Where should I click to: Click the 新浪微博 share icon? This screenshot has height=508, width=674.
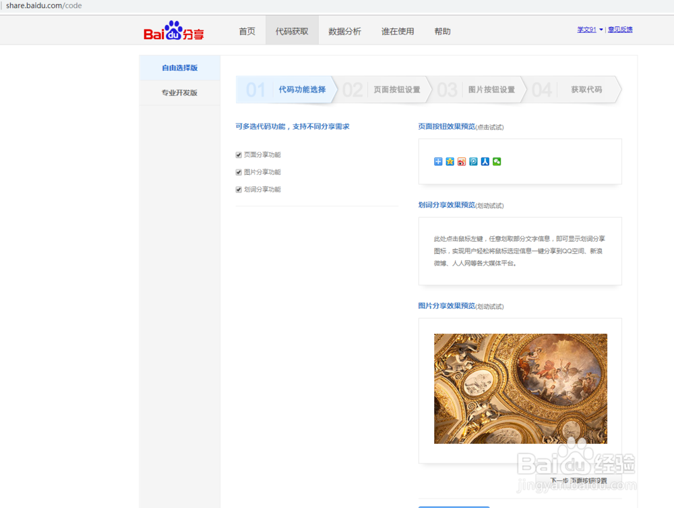click(462, 161)
